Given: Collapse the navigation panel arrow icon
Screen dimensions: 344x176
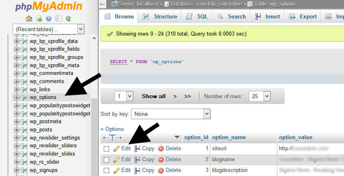Looking at the screenshot, I should click(103, 4).
